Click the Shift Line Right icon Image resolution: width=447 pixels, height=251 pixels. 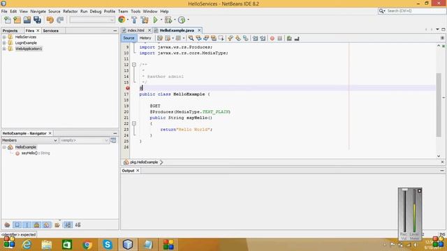pos(263,38)
